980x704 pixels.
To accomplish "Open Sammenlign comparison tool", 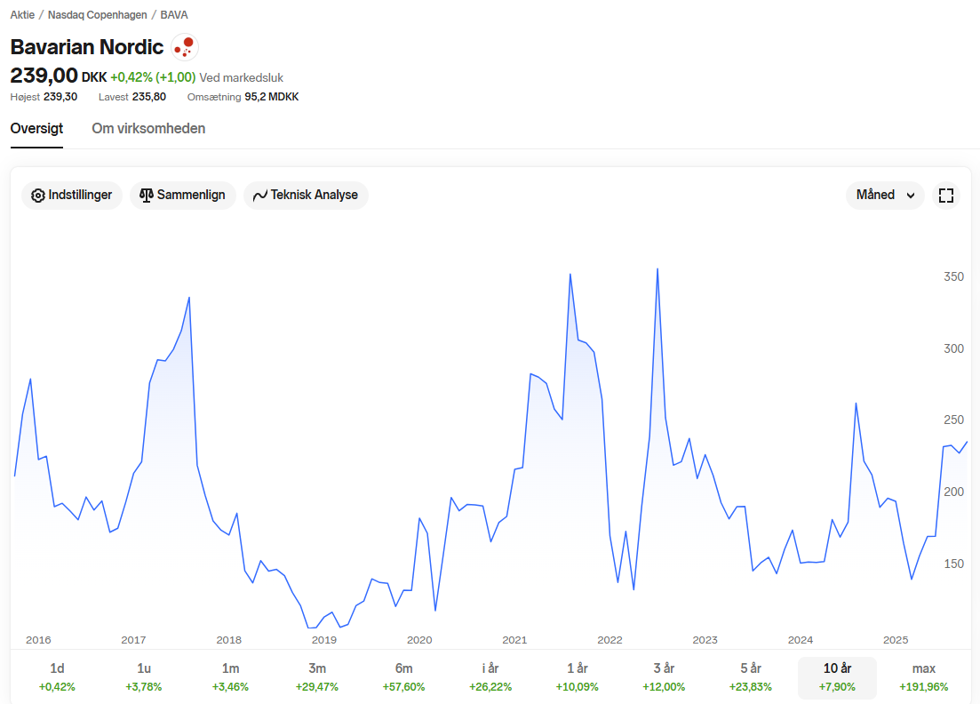I will pyautogui.click(x=182, y=195).
